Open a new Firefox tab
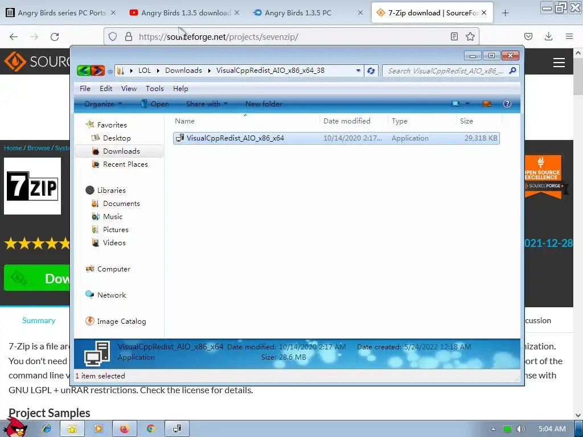583x437 pixels. [505, 13]
